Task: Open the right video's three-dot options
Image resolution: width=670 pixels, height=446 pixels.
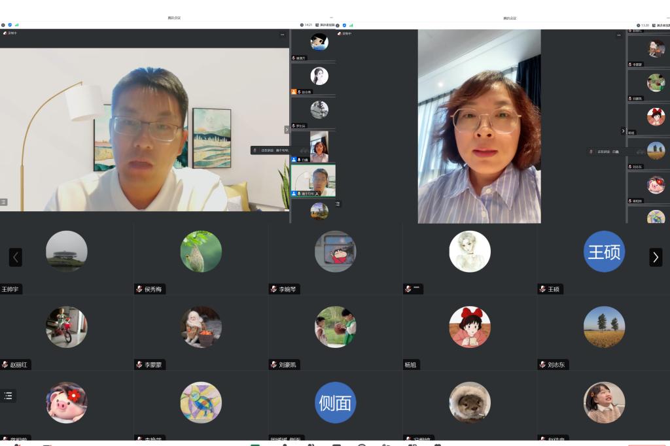Action: coord(619,35)
